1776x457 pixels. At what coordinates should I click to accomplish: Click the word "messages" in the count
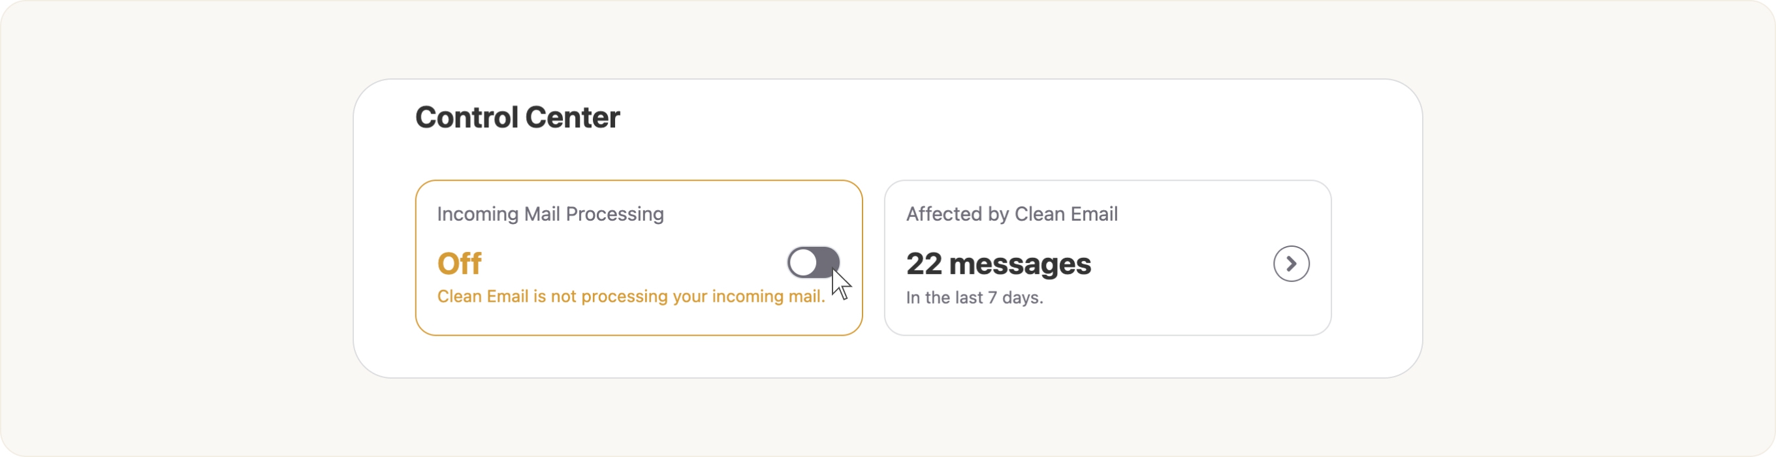coord(1020,264)
